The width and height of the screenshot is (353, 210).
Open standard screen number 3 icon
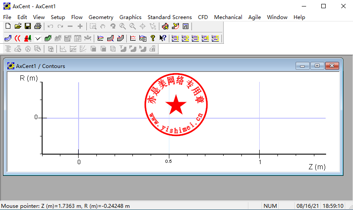tap(195, 39)
